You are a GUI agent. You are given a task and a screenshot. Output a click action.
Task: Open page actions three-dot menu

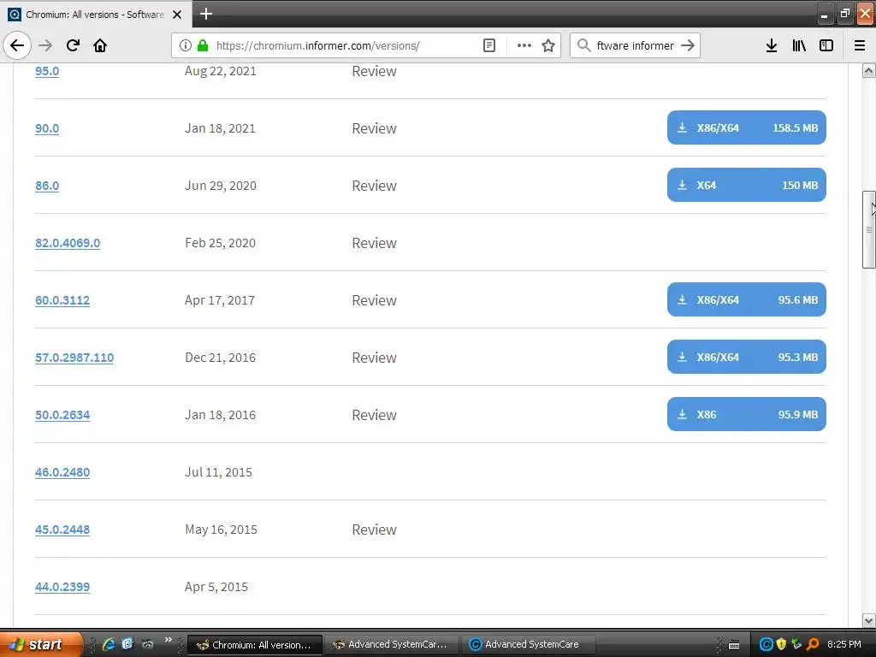(524, 45)
